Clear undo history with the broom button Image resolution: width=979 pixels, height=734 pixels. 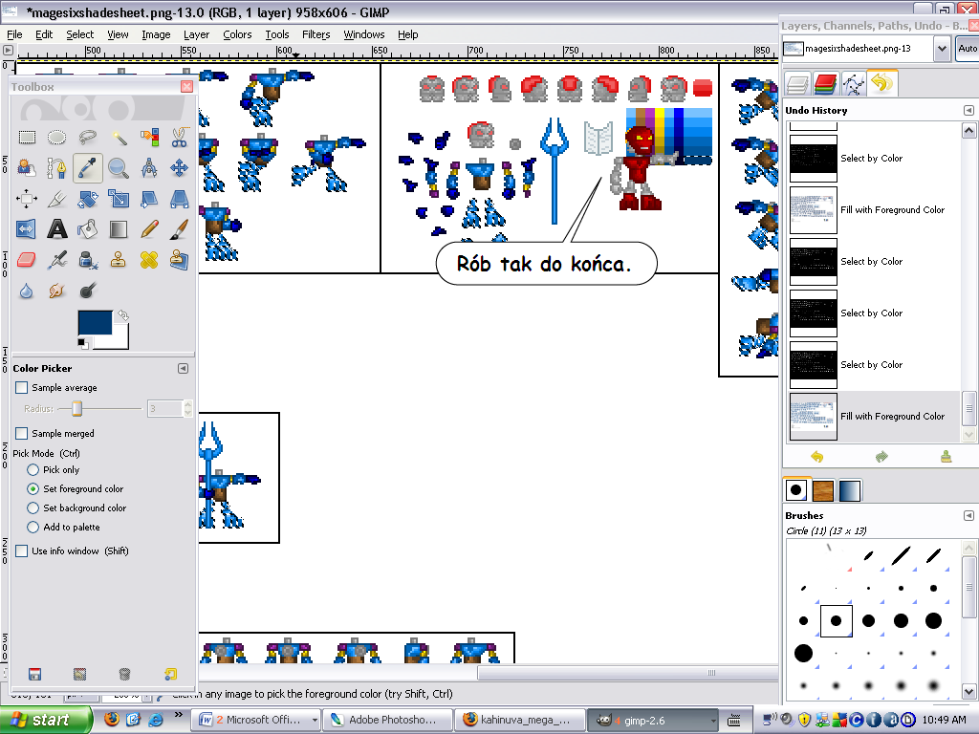pos(946,457)
